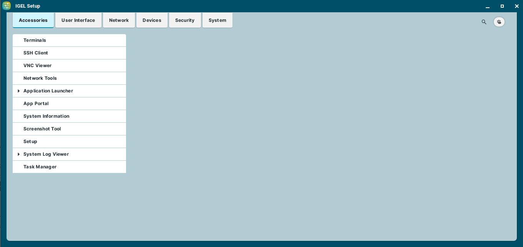Viewport: 523px width, 247px height.
Task: Go to the Devices tab
Action: click(x=152, y=20)
